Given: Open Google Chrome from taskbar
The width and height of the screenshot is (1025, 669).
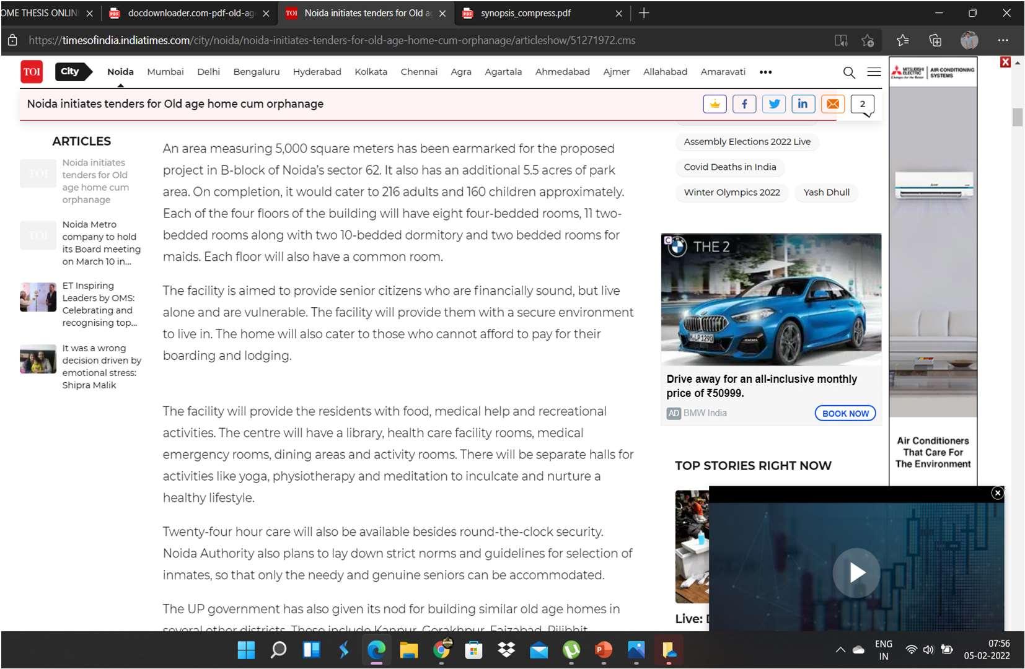Looking at the screenshot, I should 441,650.
